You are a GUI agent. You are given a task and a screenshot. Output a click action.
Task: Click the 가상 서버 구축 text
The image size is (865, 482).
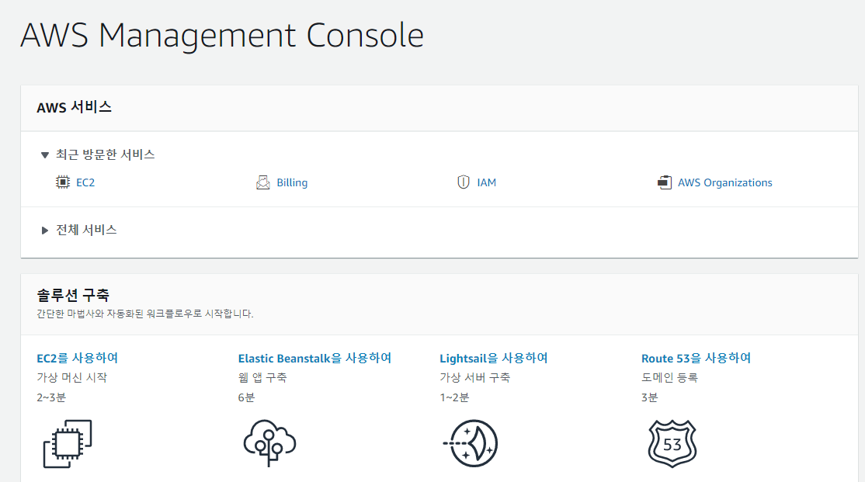pyautogui.click(x=474, y=378)
